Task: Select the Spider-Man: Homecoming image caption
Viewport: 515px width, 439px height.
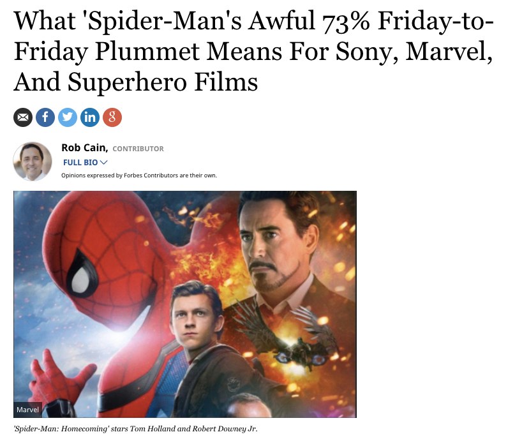Action: pos(135,429)
